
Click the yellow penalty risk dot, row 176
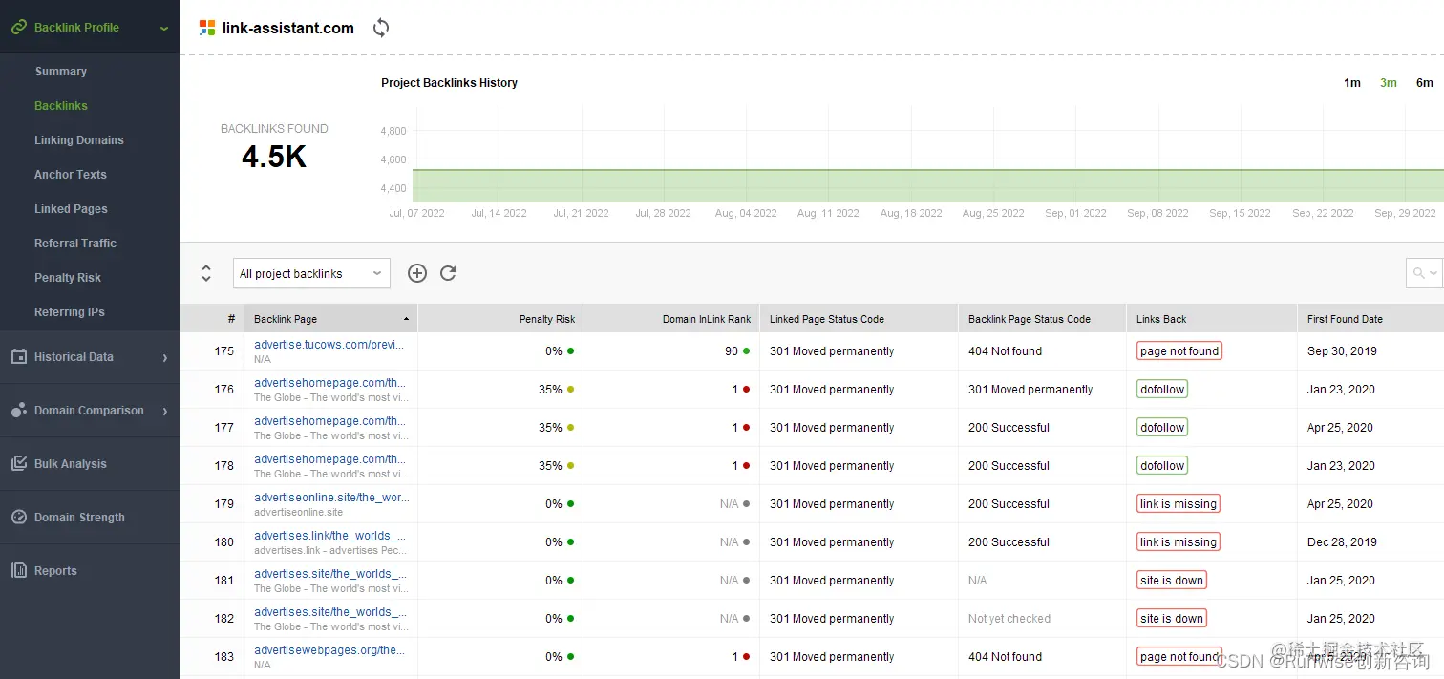570,390
